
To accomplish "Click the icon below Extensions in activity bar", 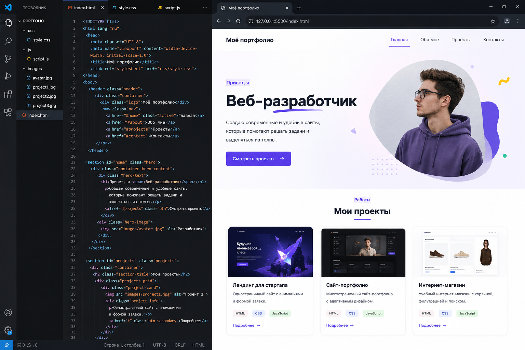I will point(8,112).
